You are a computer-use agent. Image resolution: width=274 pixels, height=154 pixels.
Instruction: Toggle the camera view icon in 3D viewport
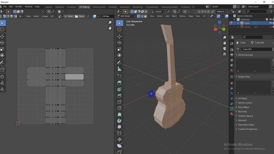point(224,48)
